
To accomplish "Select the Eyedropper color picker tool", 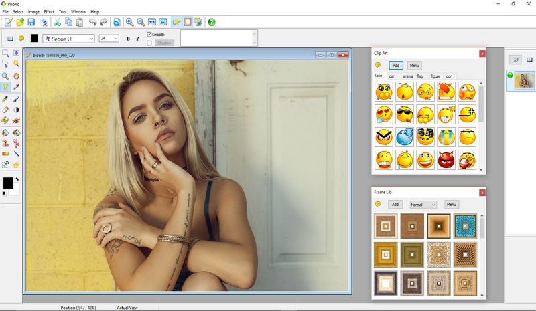I will click(16, 87).
